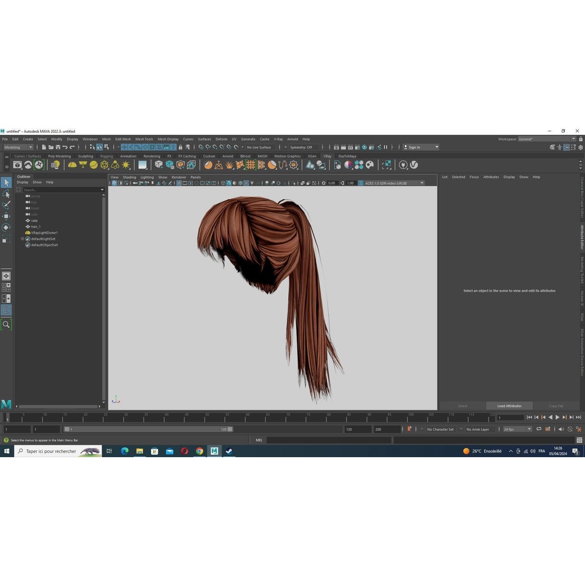This screenshot has height=585, width=585.
Task: Click the Save scene icon in status line
Action: coord(58,147)
